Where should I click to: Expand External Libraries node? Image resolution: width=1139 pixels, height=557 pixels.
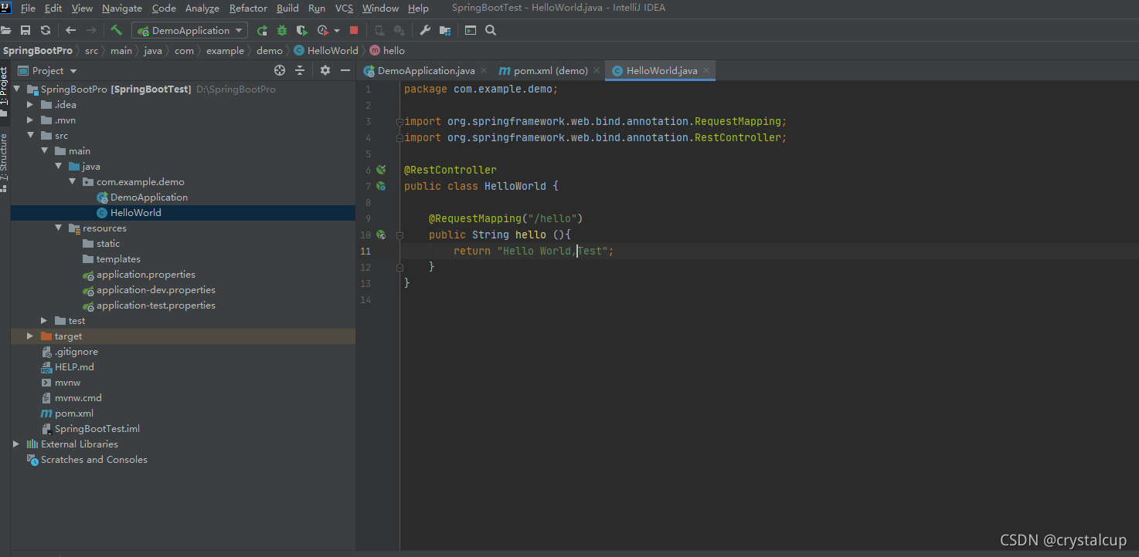tap(17, 444)
